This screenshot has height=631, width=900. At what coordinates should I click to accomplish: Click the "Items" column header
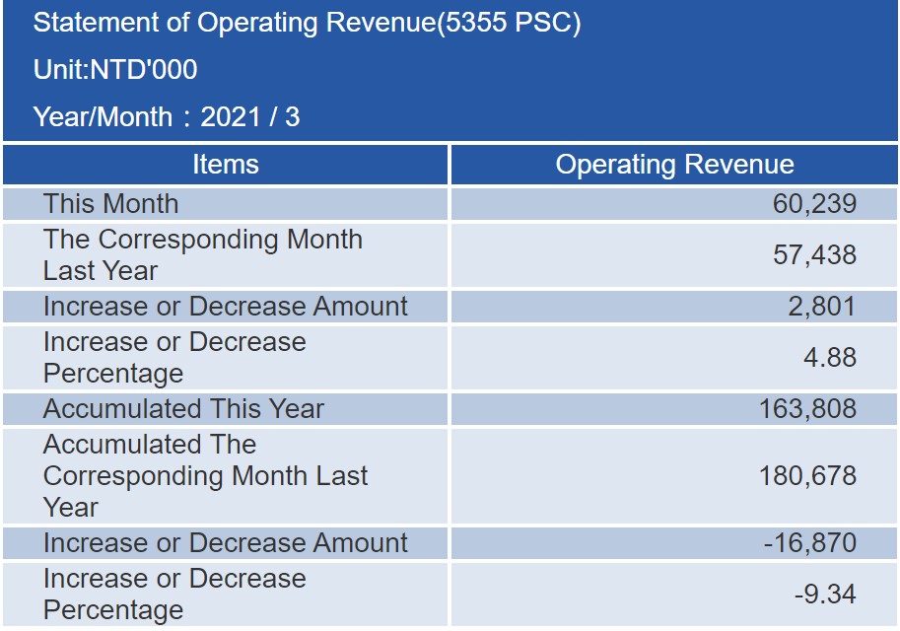tap(226, 165)
